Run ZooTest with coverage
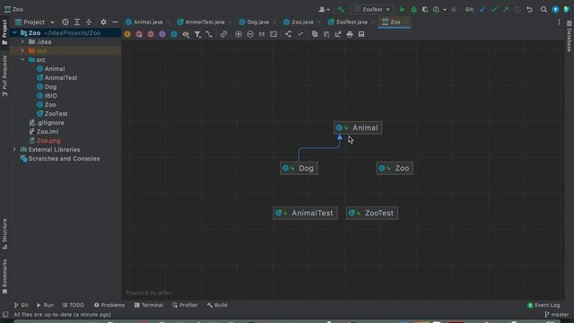Screen dimensions: 574x323 425,10
